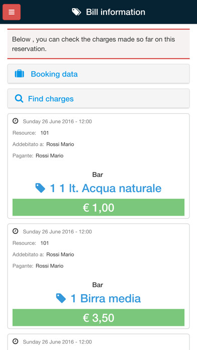Open the red hamburger menu

click(x=12, y=12)
